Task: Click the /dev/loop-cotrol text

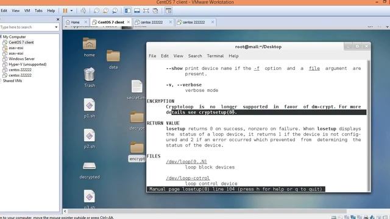Action: coord(188,178)
